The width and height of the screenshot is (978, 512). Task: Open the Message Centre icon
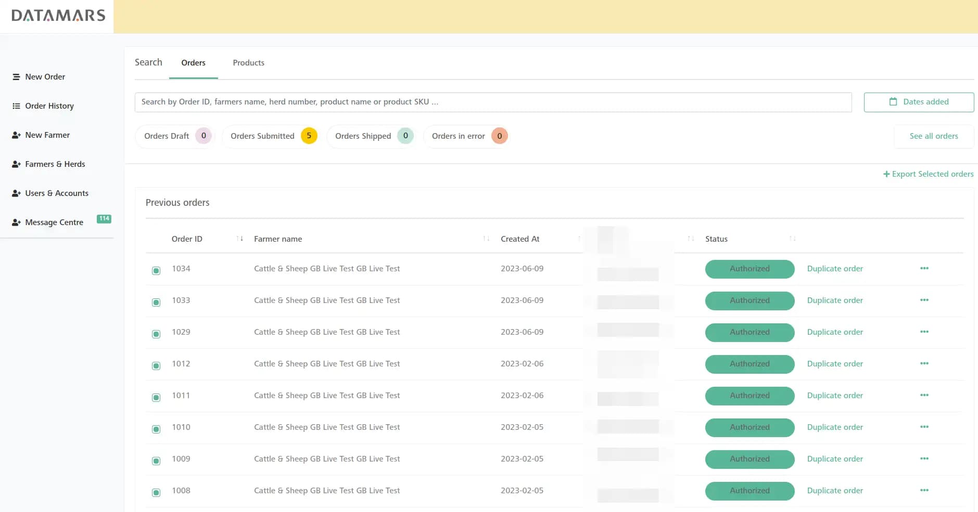click(16, 222)
